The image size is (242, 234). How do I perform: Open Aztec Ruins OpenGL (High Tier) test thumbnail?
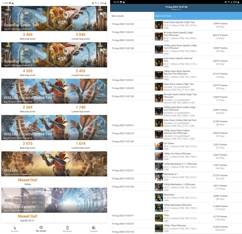coord(159,25)
